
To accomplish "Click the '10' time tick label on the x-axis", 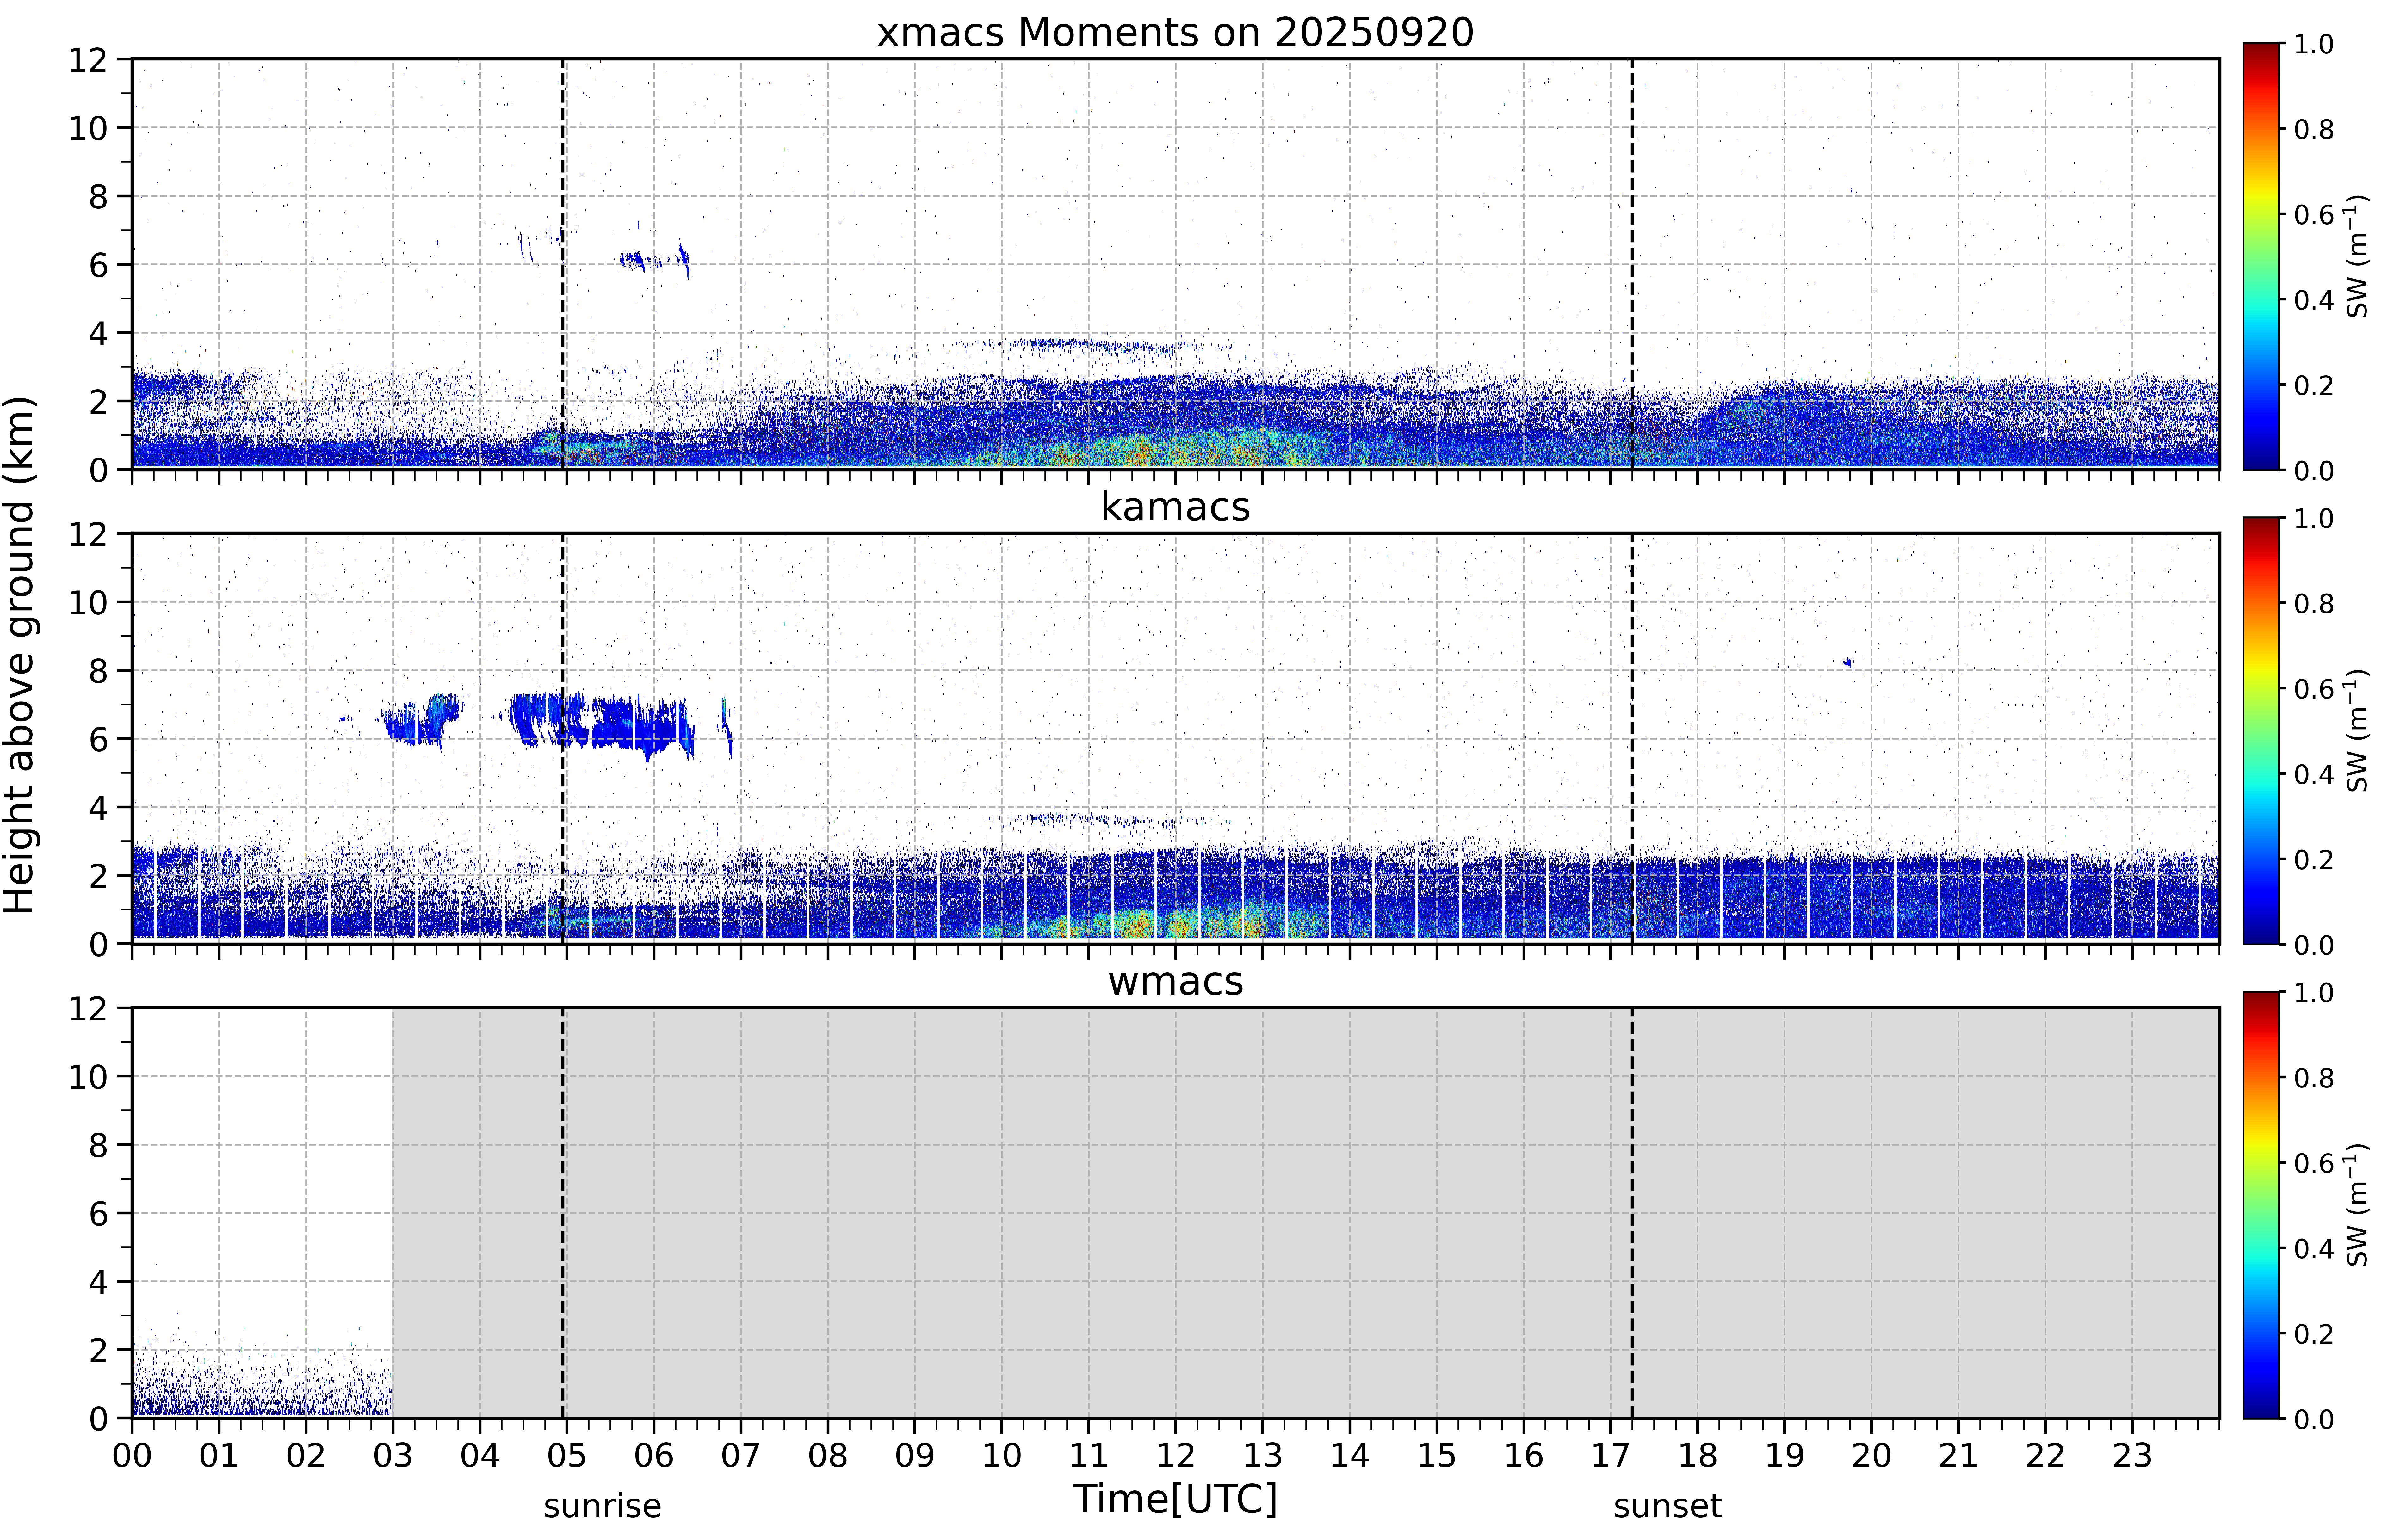I will (x=1002, y=1456).
